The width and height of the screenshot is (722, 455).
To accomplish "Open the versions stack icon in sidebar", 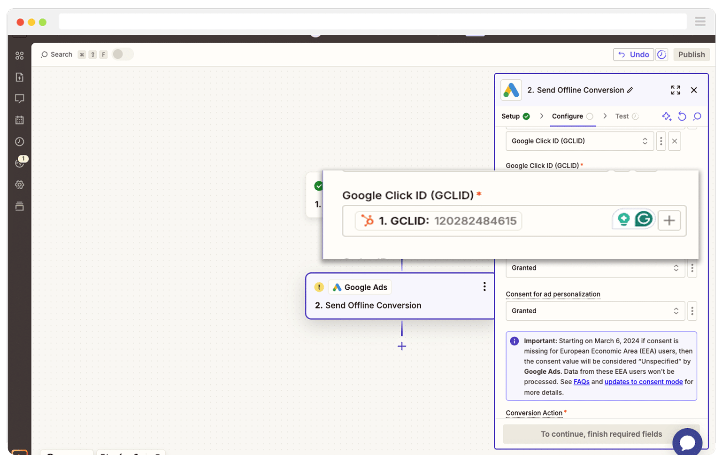I will point(19,206).
